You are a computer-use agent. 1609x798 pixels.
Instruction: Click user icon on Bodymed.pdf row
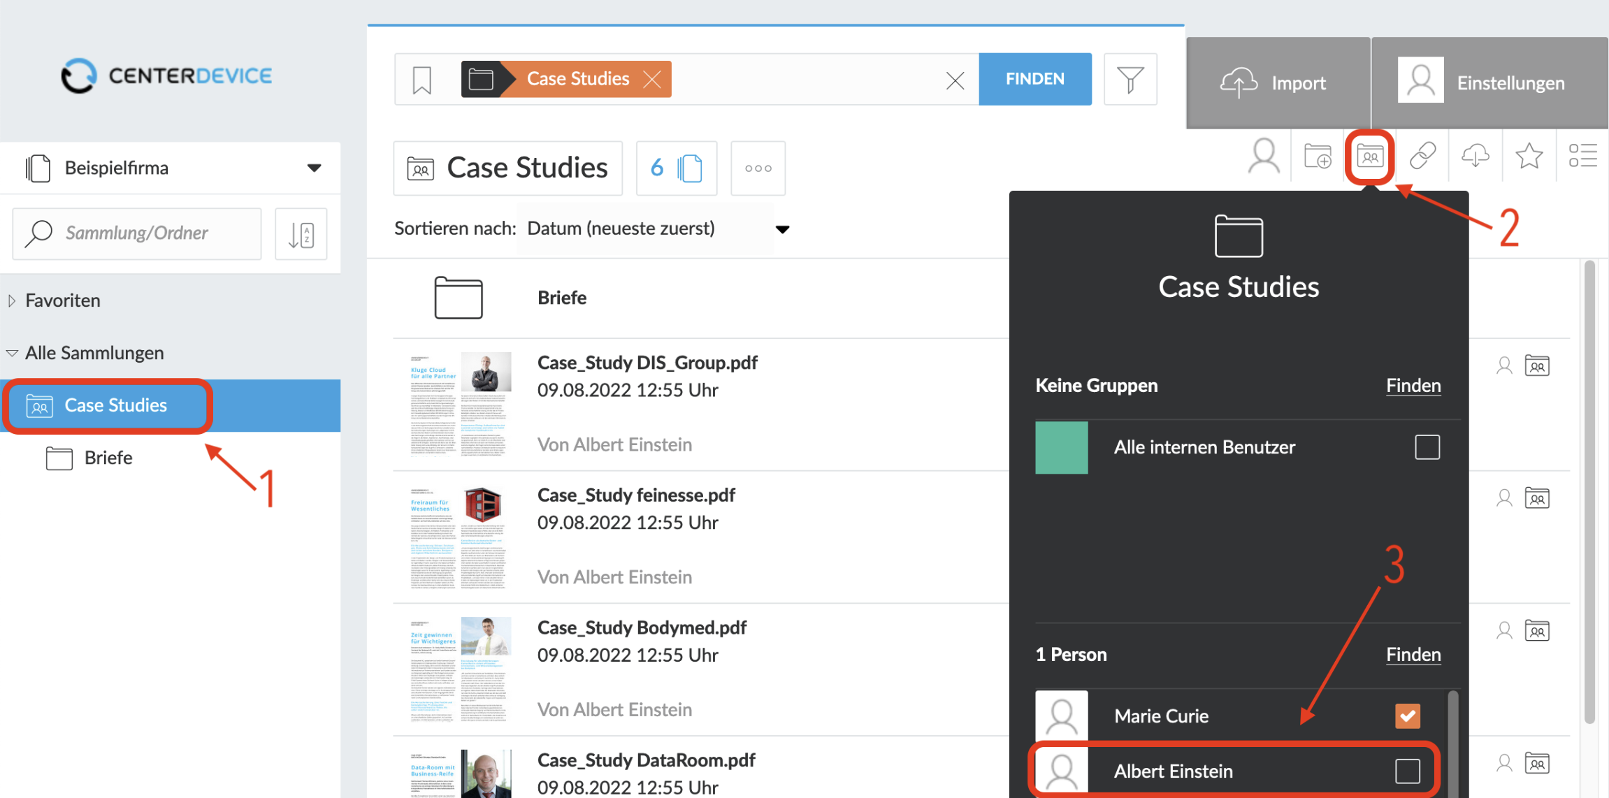tap(1504, 631)
